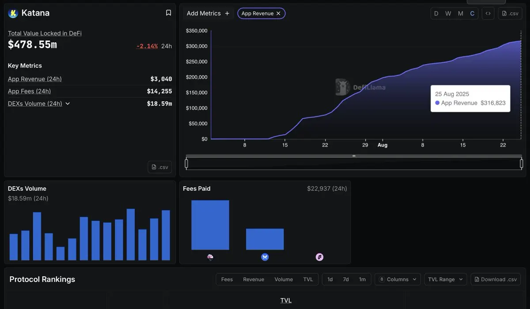
Task: Switch chart to Daily (D) view
Action: point(436,13)
